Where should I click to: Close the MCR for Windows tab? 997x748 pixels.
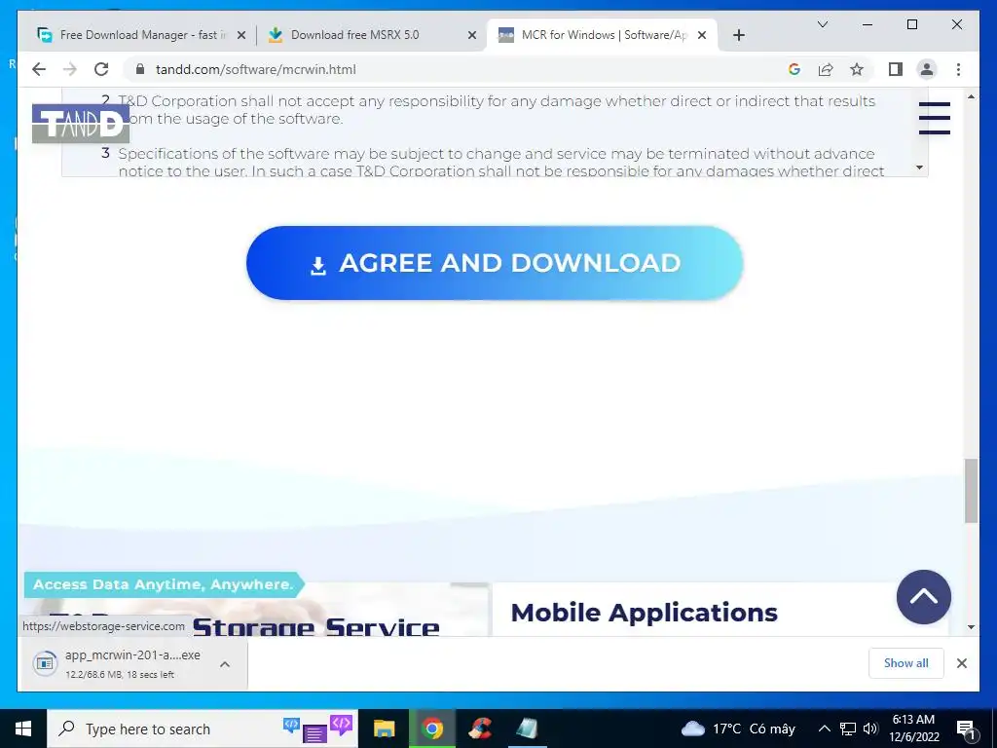pos(702,36)
